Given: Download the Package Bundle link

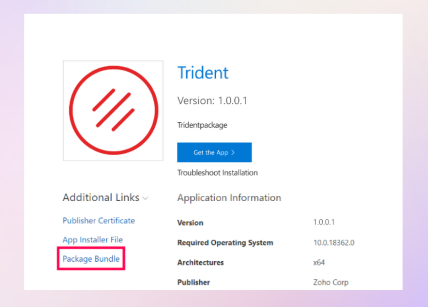Looking at the screenshot, I should point(91,259).
